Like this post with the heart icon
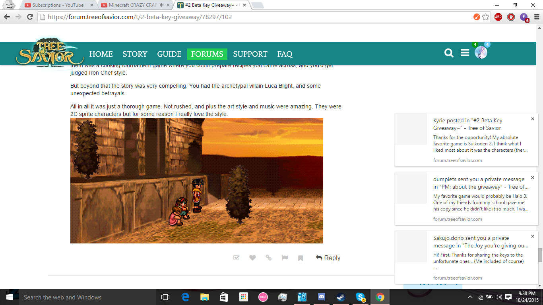The height and width of the screenshot is (305, 543). [x=252, y=258]
